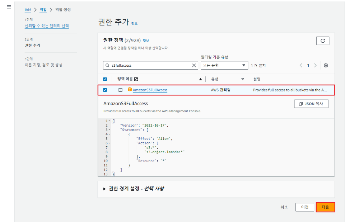Click step 2 권한 추가 label
The image size is (345, 222).
tap(33, 45)
